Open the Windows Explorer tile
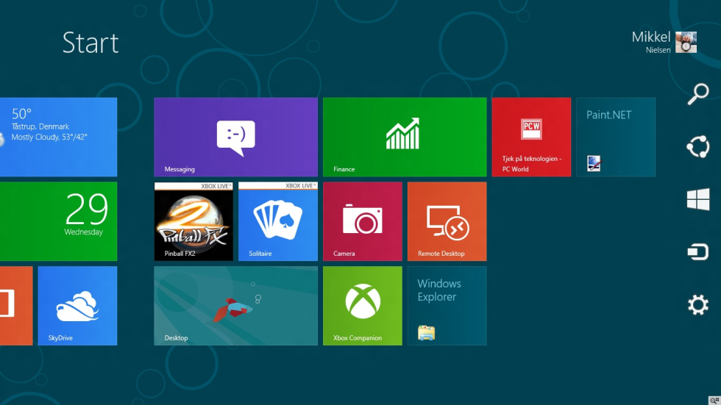 [447, 306]
